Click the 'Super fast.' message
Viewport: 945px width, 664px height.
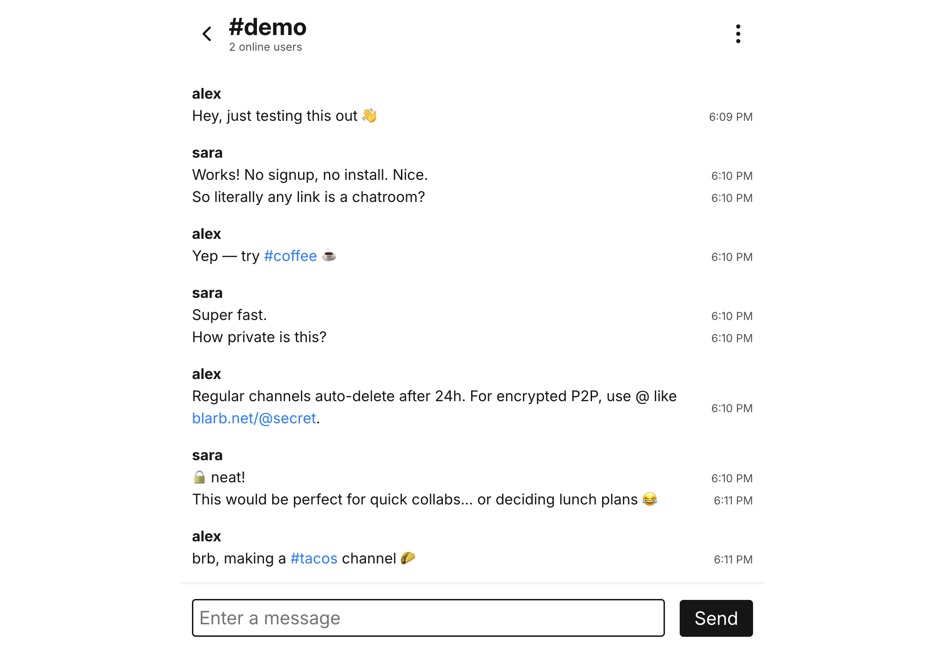coord(229,315)
